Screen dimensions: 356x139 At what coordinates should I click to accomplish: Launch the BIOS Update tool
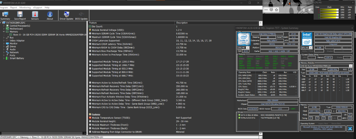(x=81, y=15)
